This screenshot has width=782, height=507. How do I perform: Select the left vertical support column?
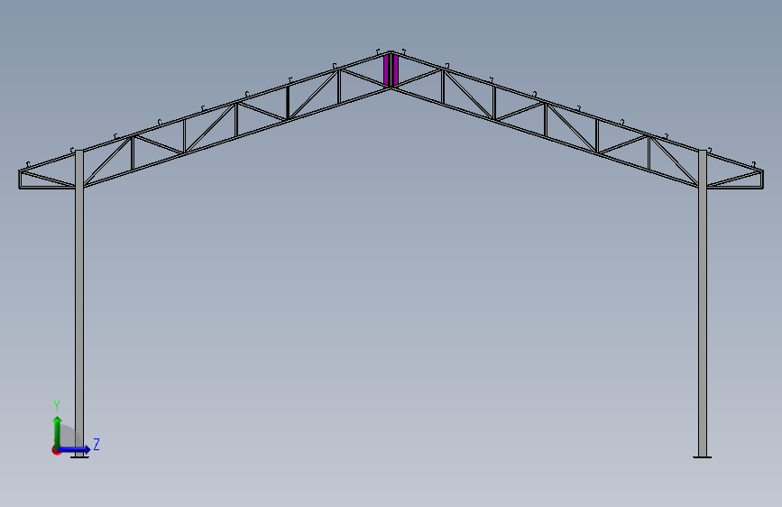tap(79, 302)
